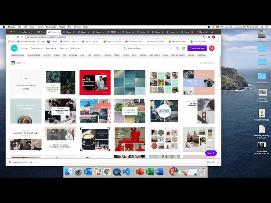
Task: Open QuickTime Player from the Dock
Action: [117, 172]
